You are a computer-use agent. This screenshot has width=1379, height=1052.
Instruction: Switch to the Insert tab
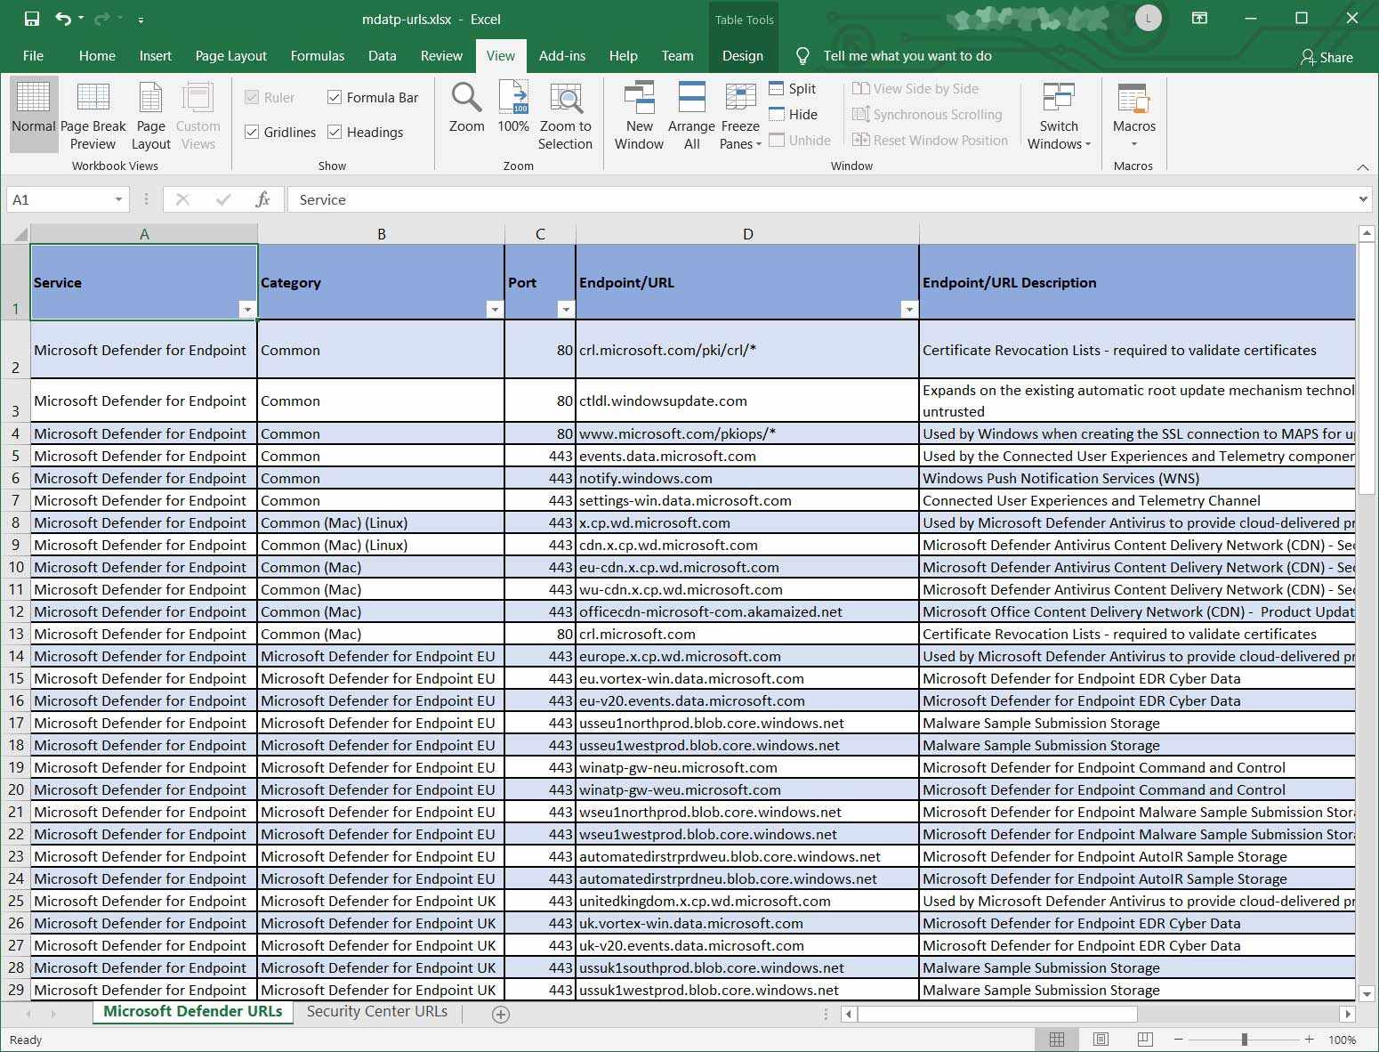[x=156, y=56]
